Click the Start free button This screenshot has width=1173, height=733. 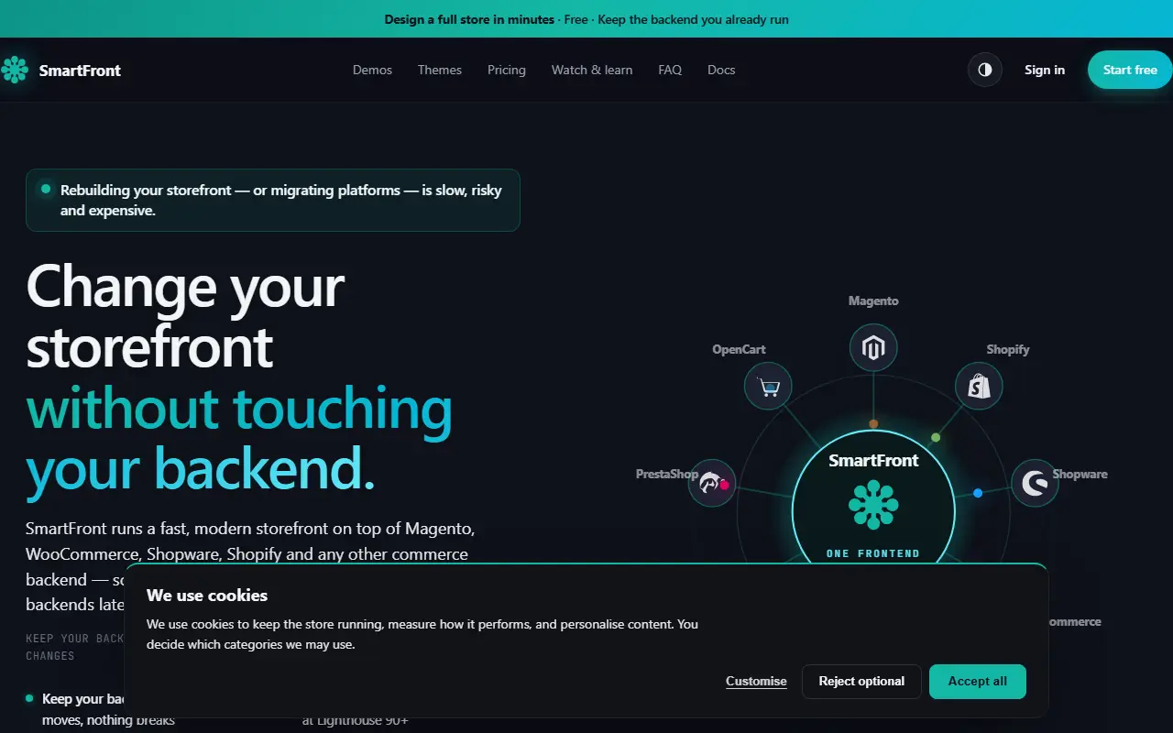1130,70
